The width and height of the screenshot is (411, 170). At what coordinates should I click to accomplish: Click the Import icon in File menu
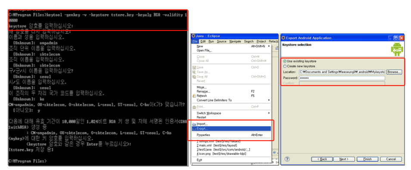coord(194,124)
